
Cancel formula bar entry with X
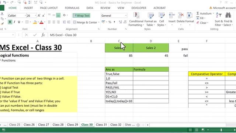click(27, 35)
